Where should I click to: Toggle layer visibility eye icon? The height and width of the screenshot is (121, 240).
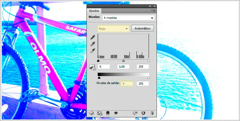pos(116,113)
